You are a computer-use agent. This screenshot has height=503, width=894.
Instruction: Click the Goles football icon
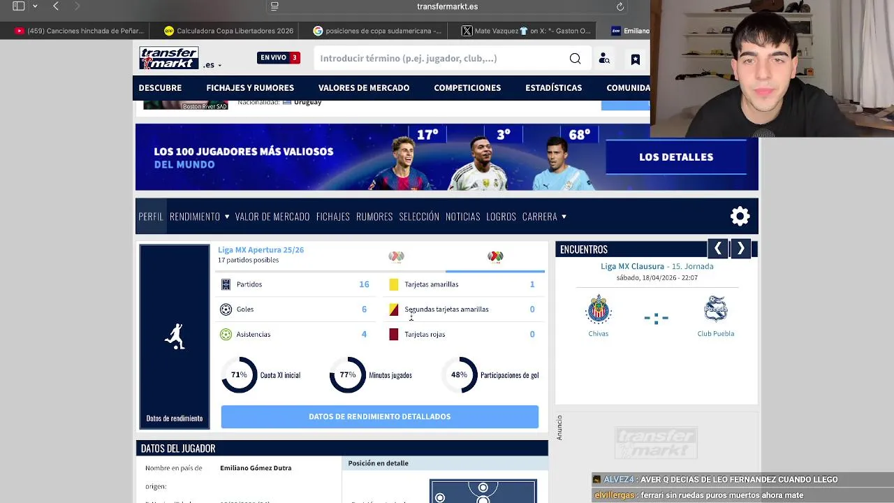(226, 309)
